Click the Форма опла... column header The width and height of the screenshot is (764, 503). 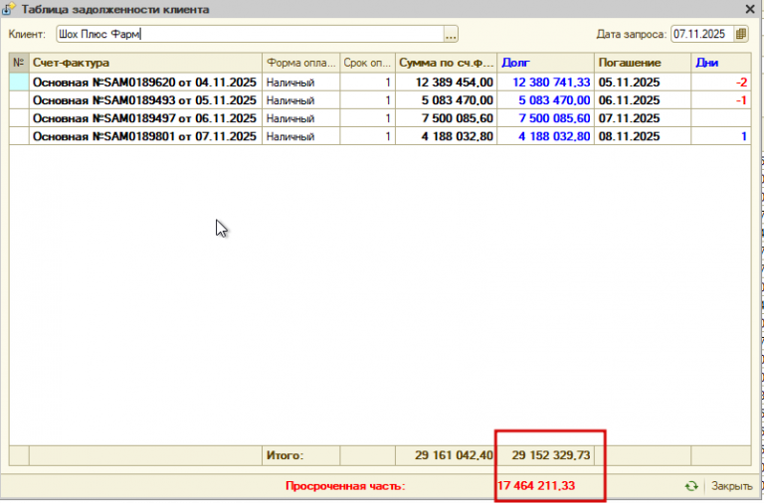point(301,63)
